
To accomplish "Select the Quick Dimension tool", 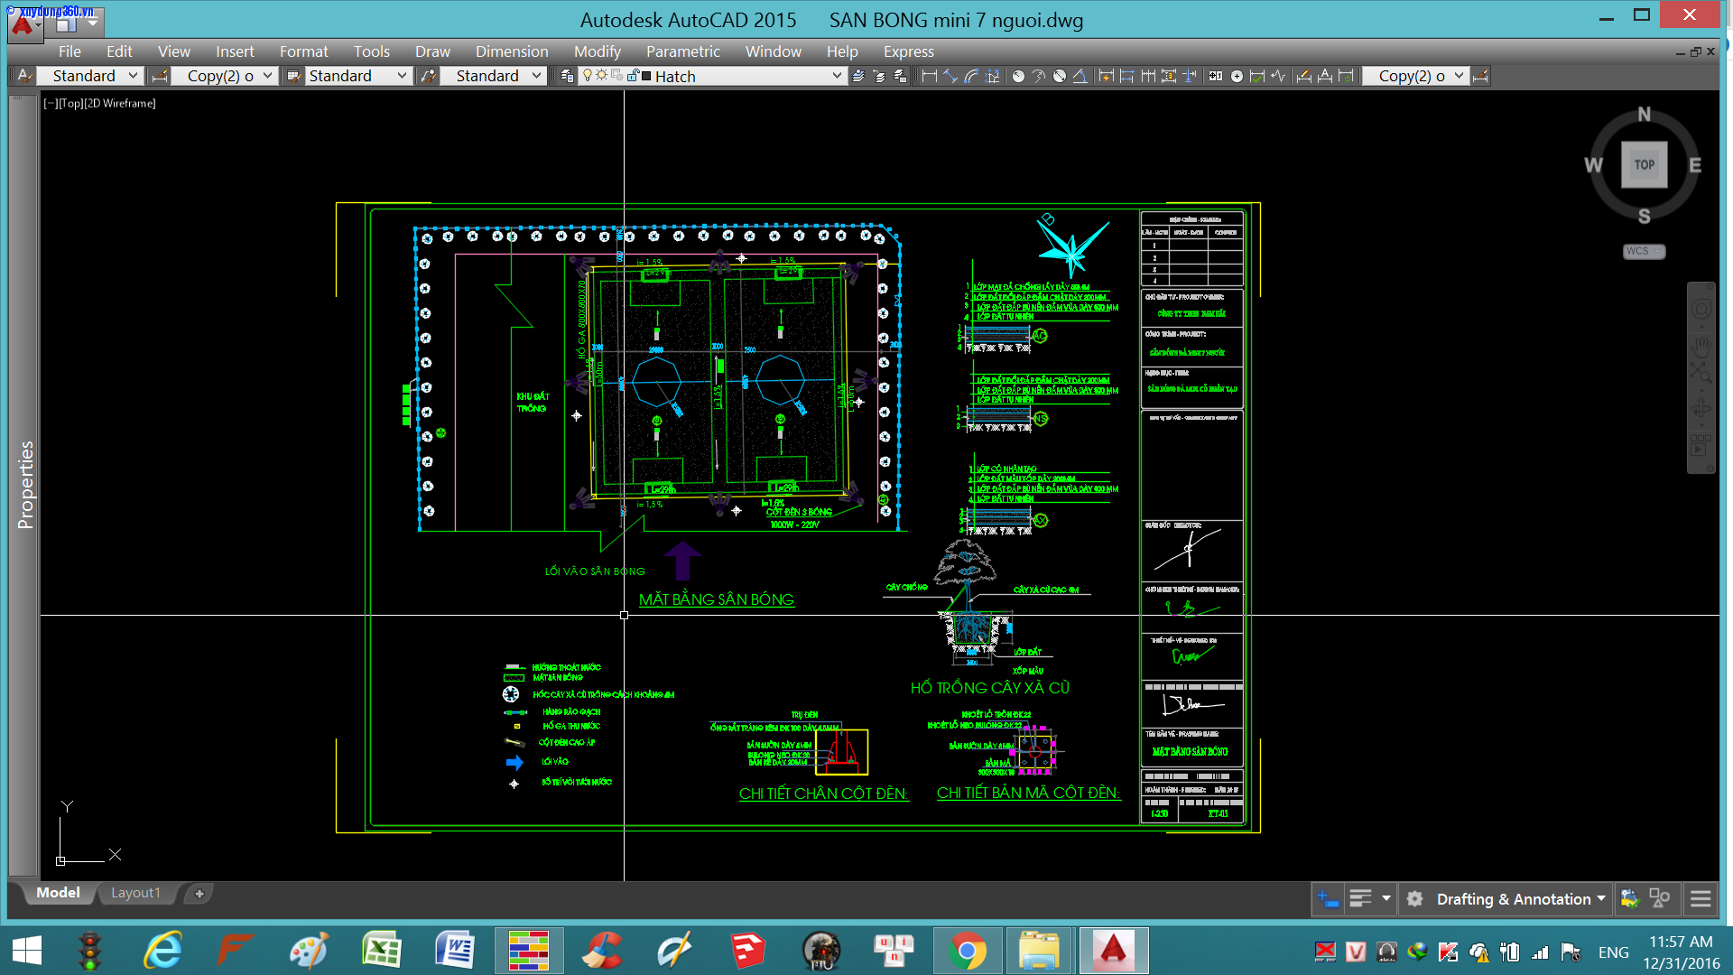I will click(1106, 76).
